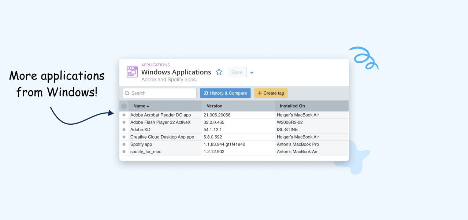Sort by the Version column header
Image resolution: width=468 pixels, height=220 pixels.
(x=238, y=106)
